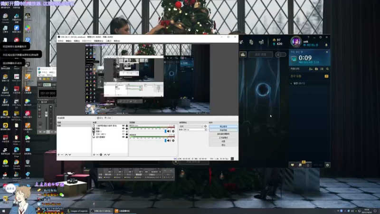Remove selected source in OBS Sources panel
Screen dimensions: 380x214
97,155
